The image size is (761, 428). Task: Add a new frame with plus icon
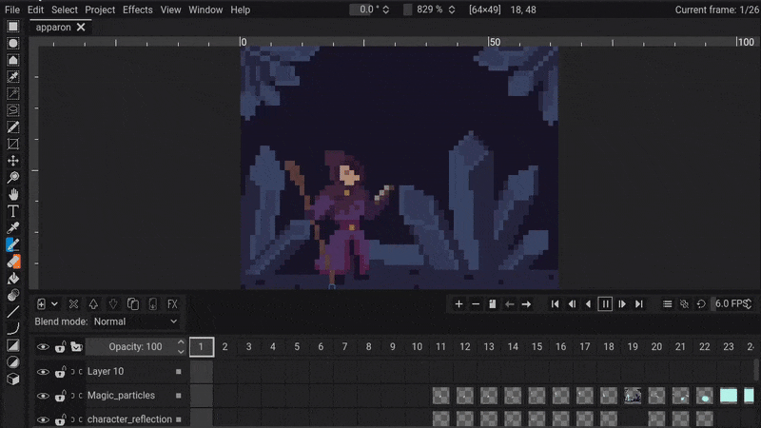pyautogui.click(x=459, y=304)
